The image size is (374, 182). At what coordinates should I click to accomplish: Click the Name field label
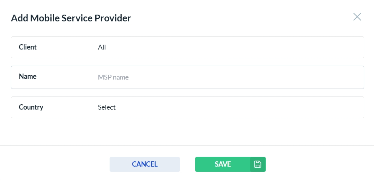[27, 77]
